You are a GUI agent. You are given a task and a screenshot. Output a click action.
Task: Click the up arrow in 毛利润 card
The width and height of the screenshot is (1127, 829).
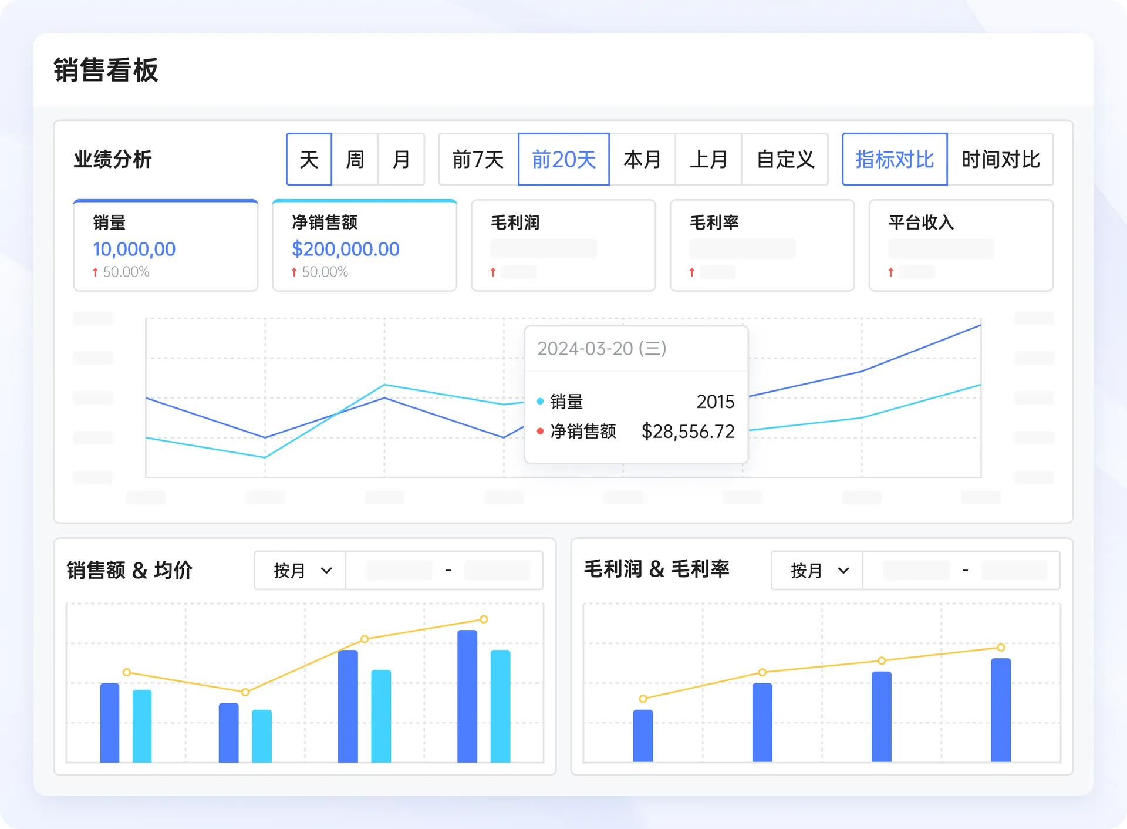493,272
